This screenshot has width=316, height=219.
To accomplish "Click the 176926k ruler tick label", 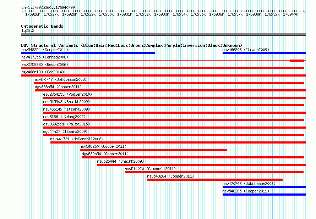I will click(x=33, y=14).
